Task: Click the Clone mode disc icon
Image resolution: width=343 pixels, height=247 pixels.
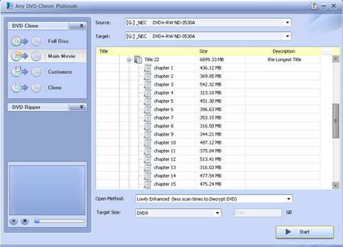Action: click(x=16, y=88)
